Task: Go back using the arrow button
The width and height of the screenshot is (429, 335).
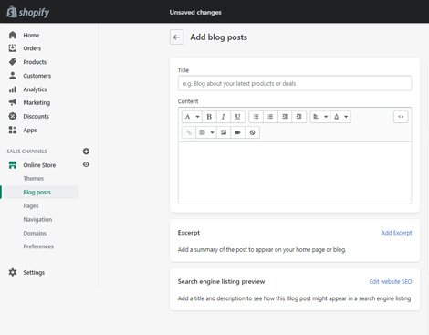Action: coord(176,37)
